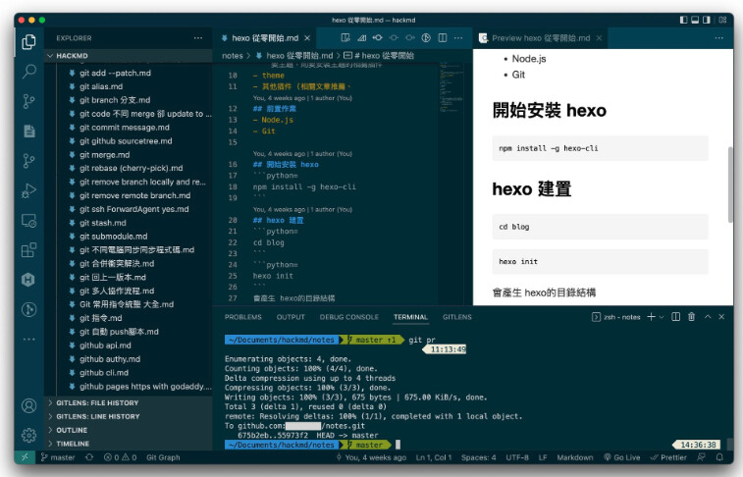Click the split editor icon in editor toolbar
The width and height of the screenshot is (743, 477).
442,38
